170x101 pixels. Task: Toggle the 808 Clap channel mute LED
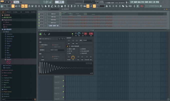tap(39, 17)
